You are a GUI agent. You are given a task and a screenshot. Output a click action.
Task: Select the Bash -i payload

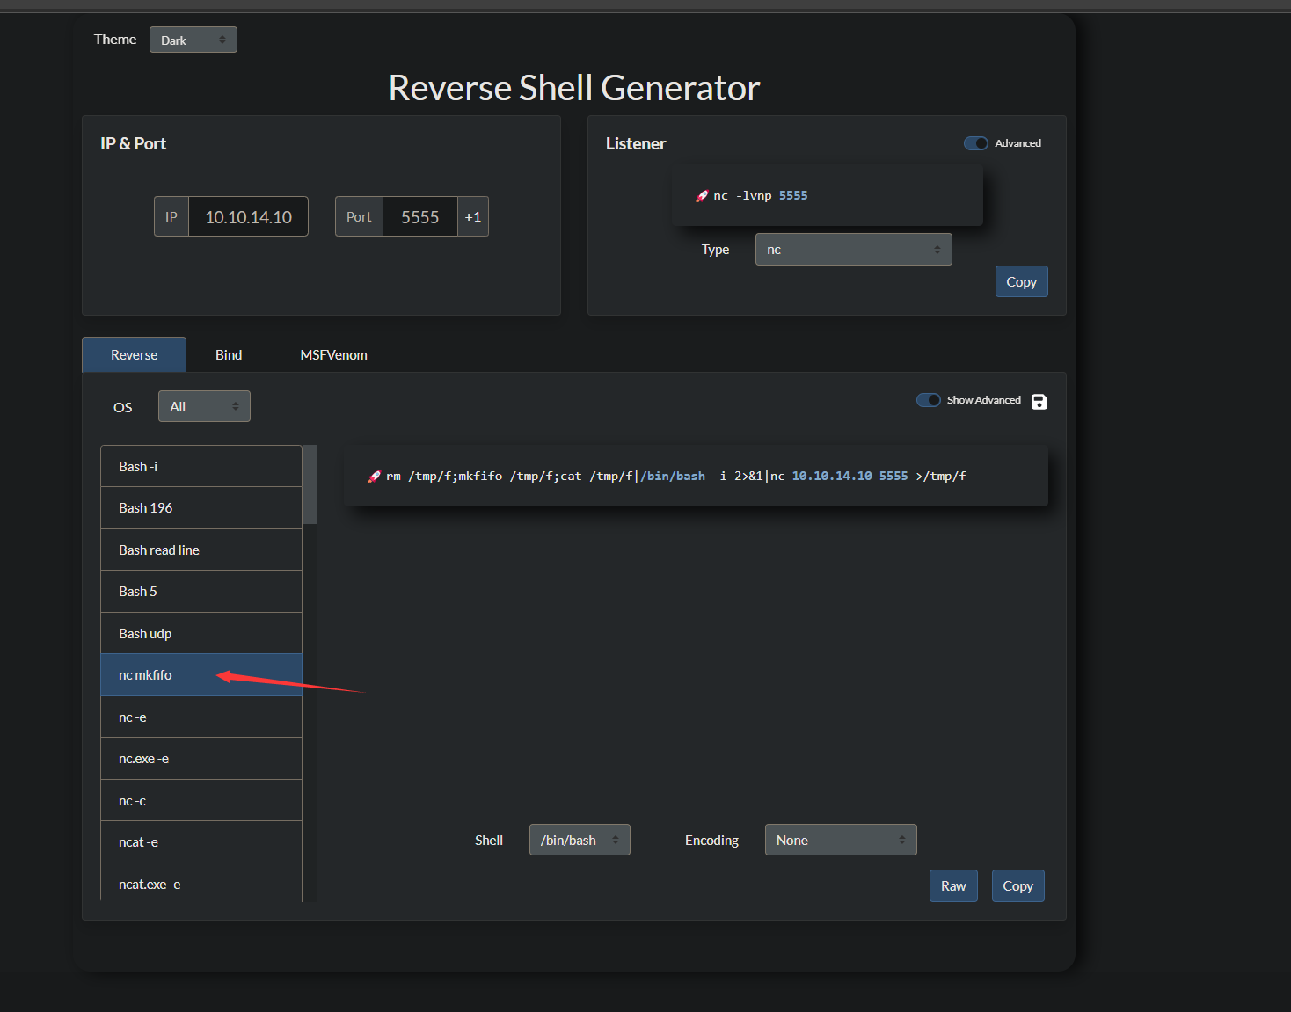[x=201, y=466]
